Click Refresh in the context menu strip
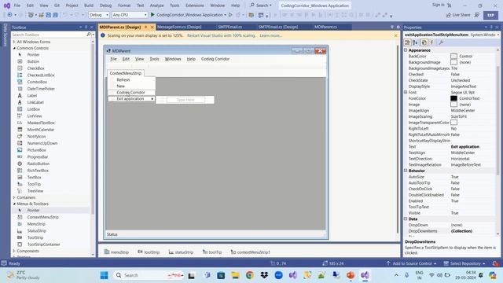503x283 pixels. 123,79
